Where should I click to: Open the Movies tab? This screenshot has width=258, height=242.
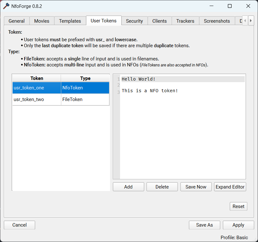click(42, 21)
